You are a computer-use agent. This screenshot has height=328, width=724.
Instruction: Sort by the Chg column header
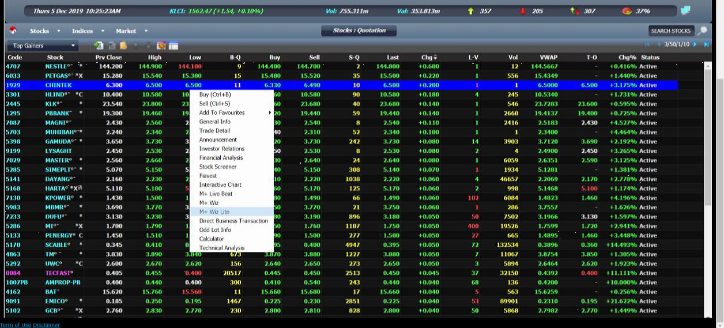[x=429, y=57]
